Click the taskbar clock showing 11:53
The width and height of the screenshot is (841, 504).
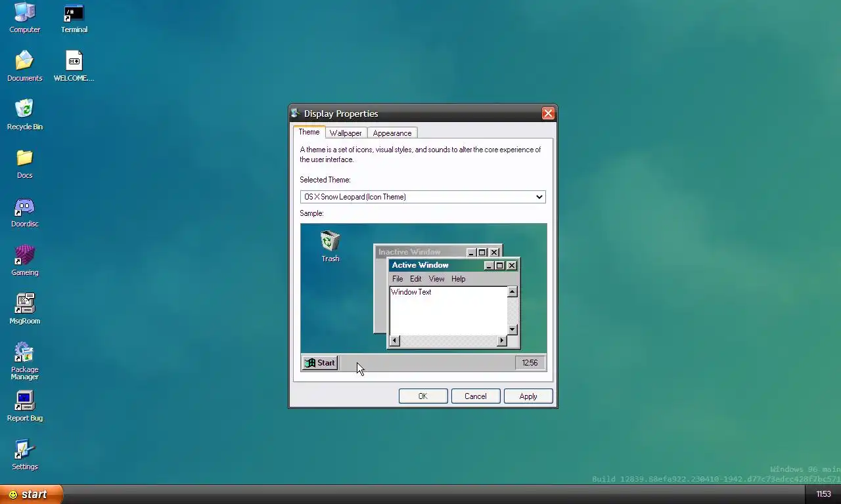click(x=823, y=494)
